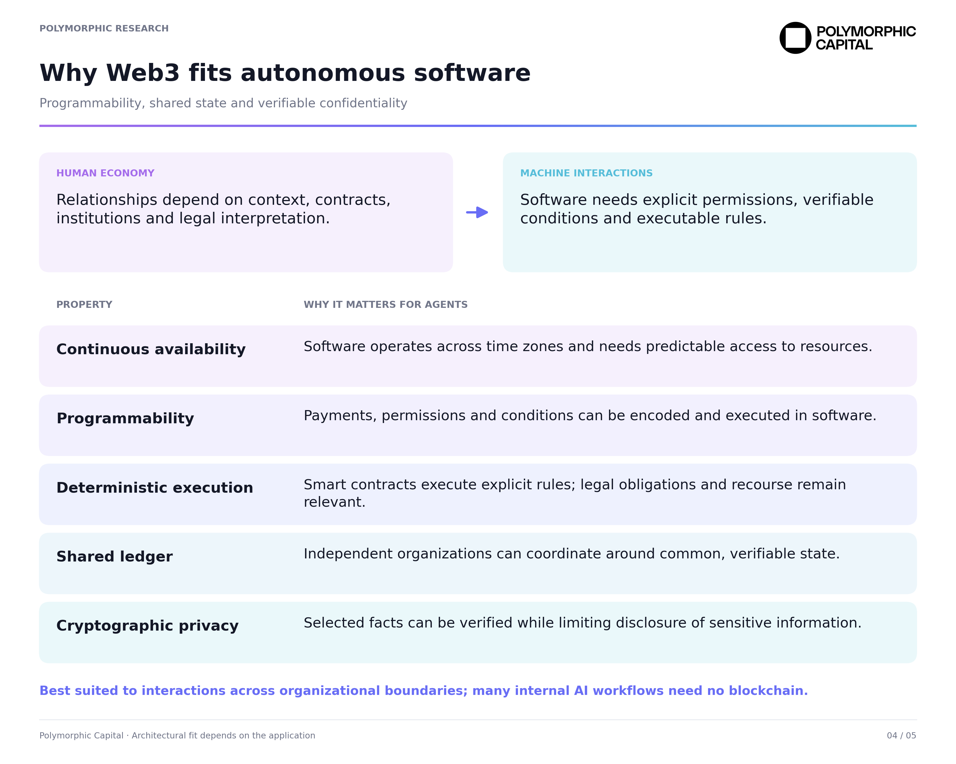Click the description about operating across time zones
956x764 pixels.
[588, 347]
